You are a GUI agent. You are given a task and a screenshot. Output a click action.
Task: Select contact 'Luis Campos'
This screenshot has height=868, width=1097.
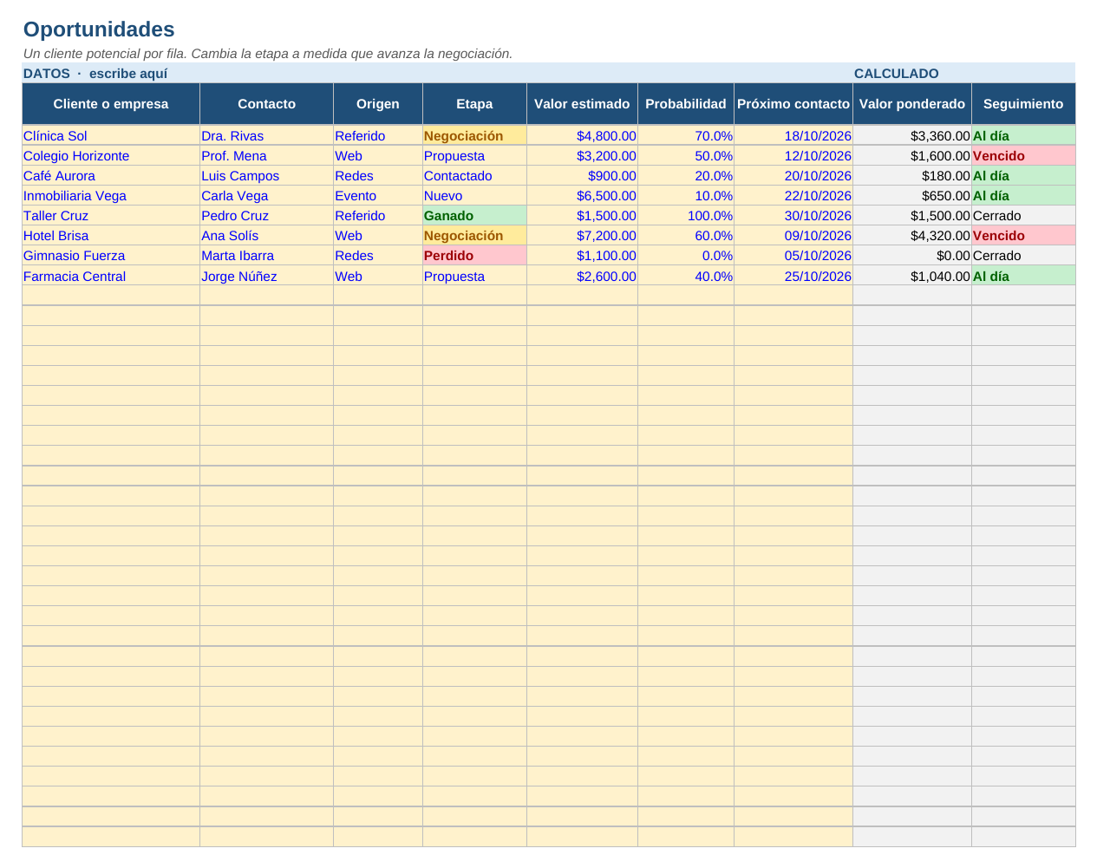click(267, 175)
